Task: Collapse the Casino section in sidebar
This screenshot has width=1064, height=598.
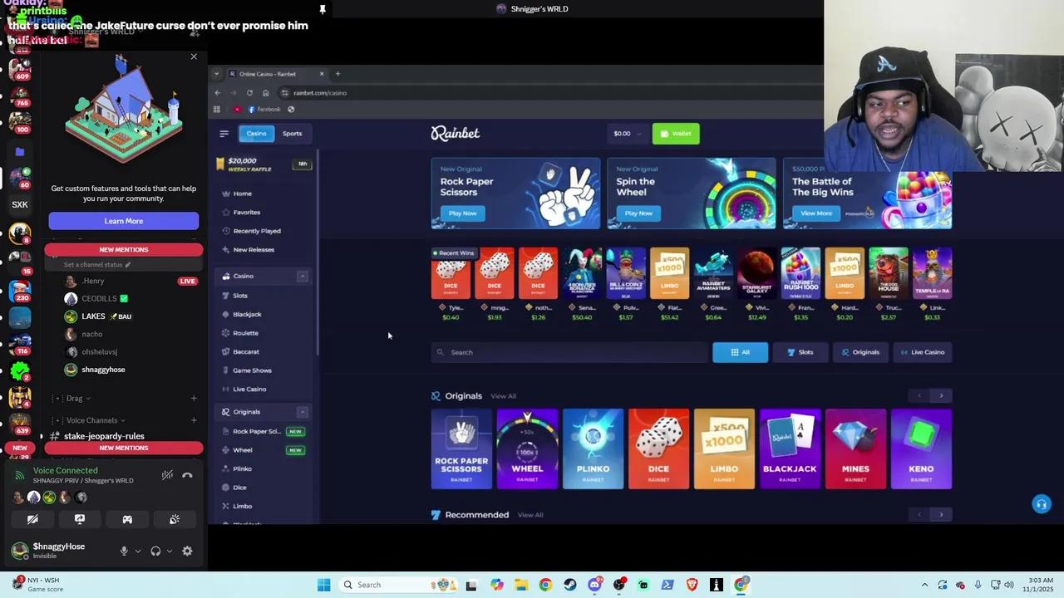Action: [x=303, y=276]
